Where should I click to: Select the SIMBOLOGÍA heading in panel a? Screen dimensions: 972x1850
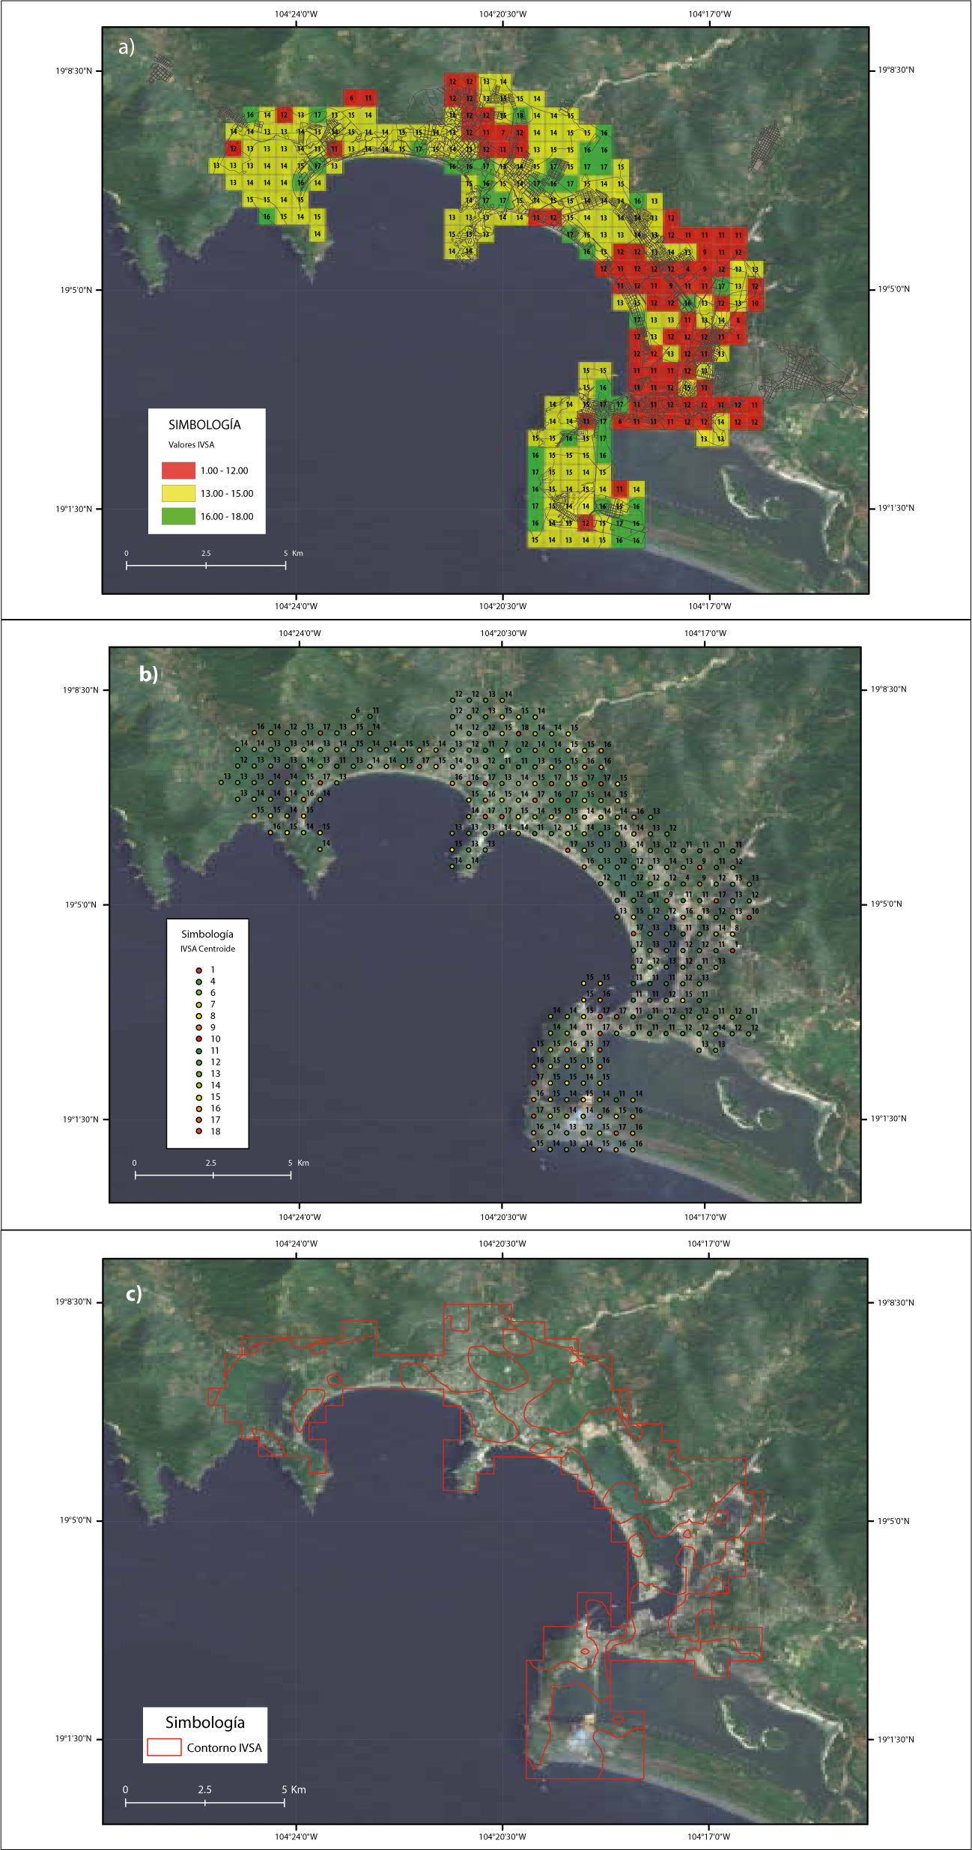204,425
